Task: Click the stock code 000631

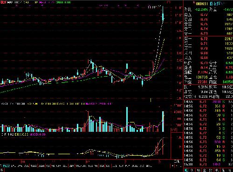Action: [202, 4]
